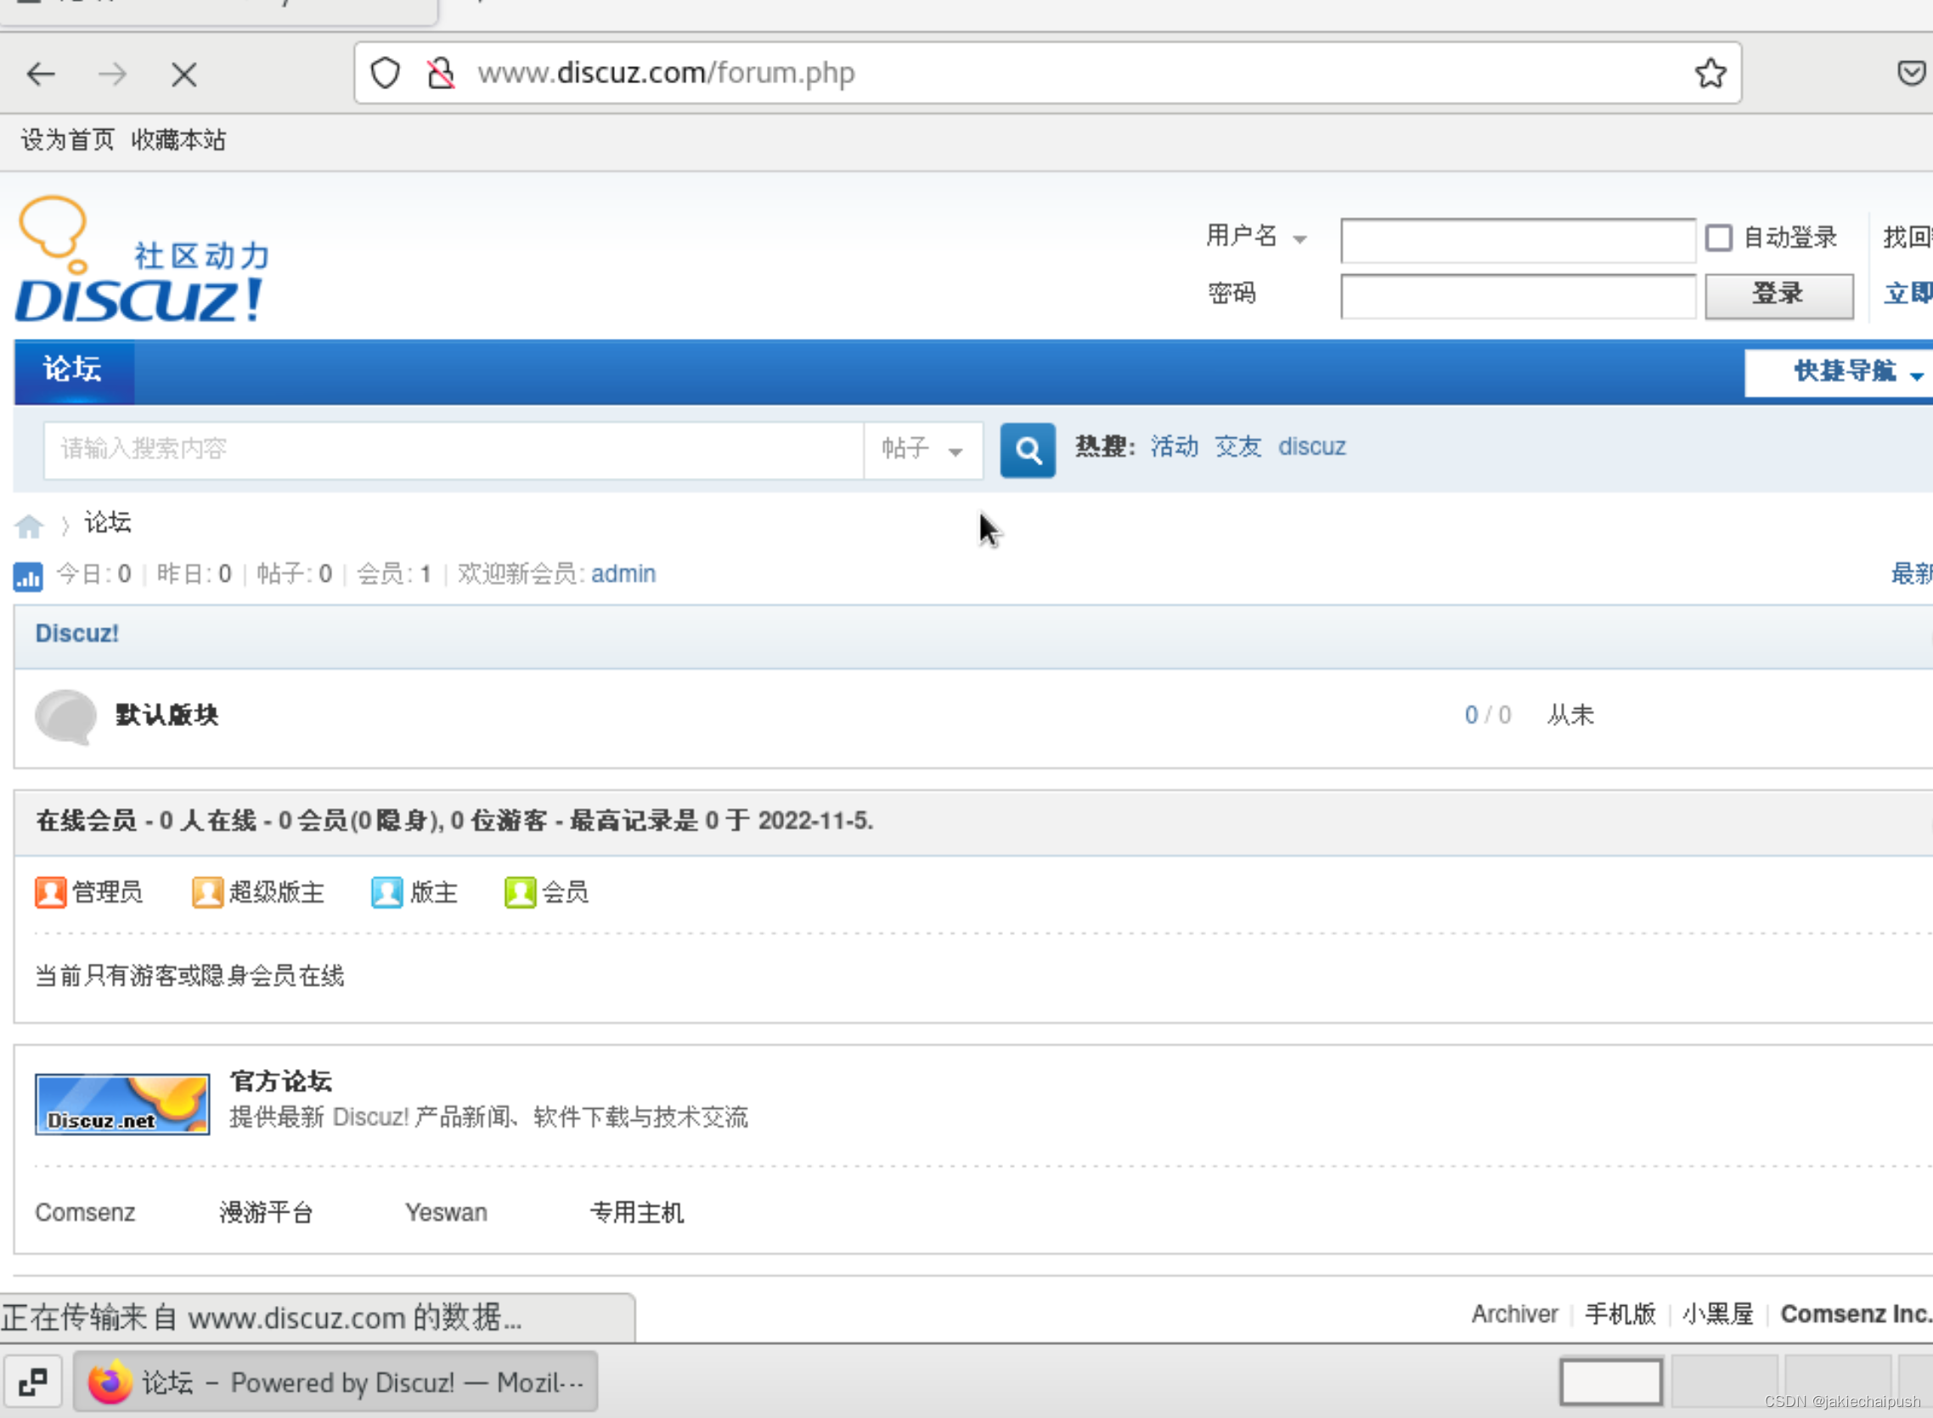
Task: Click the Comsenz Inc. footer link
Action: point(1856,1314)
